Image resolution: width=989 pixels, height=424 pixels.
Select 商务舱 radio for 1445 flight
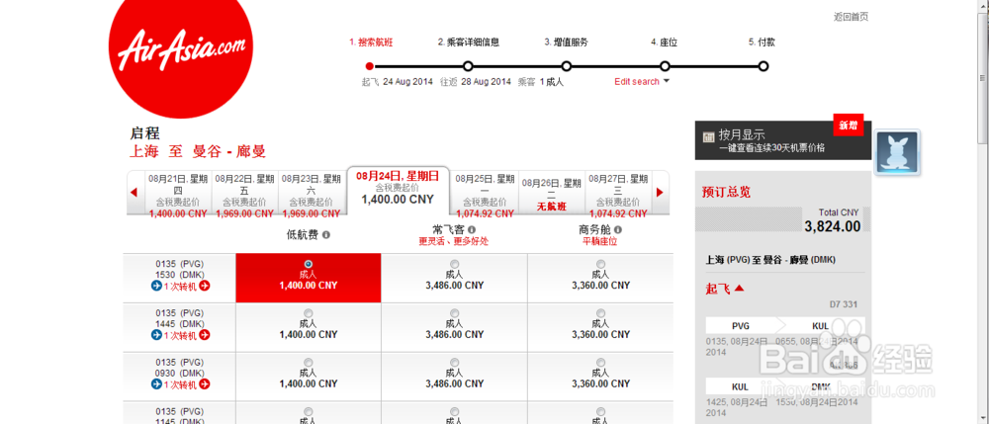[600, 313]
